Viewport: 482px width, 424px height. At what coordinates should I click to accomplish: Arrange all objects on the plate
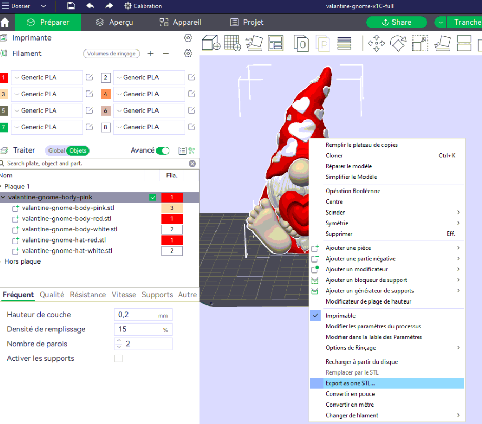pos(276,43)
